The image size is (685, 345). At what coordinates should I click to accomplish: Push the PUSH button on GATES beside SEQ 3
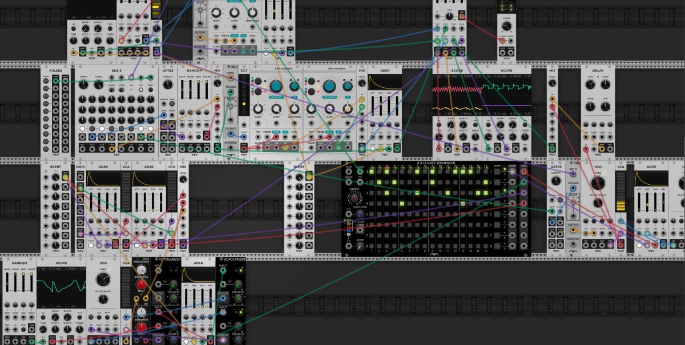(x=172, y=104)
